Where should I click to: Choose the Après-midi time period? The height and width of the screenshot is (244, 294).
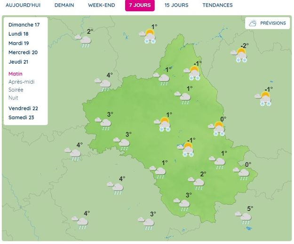pyautogui.click(x=21, y=82)
